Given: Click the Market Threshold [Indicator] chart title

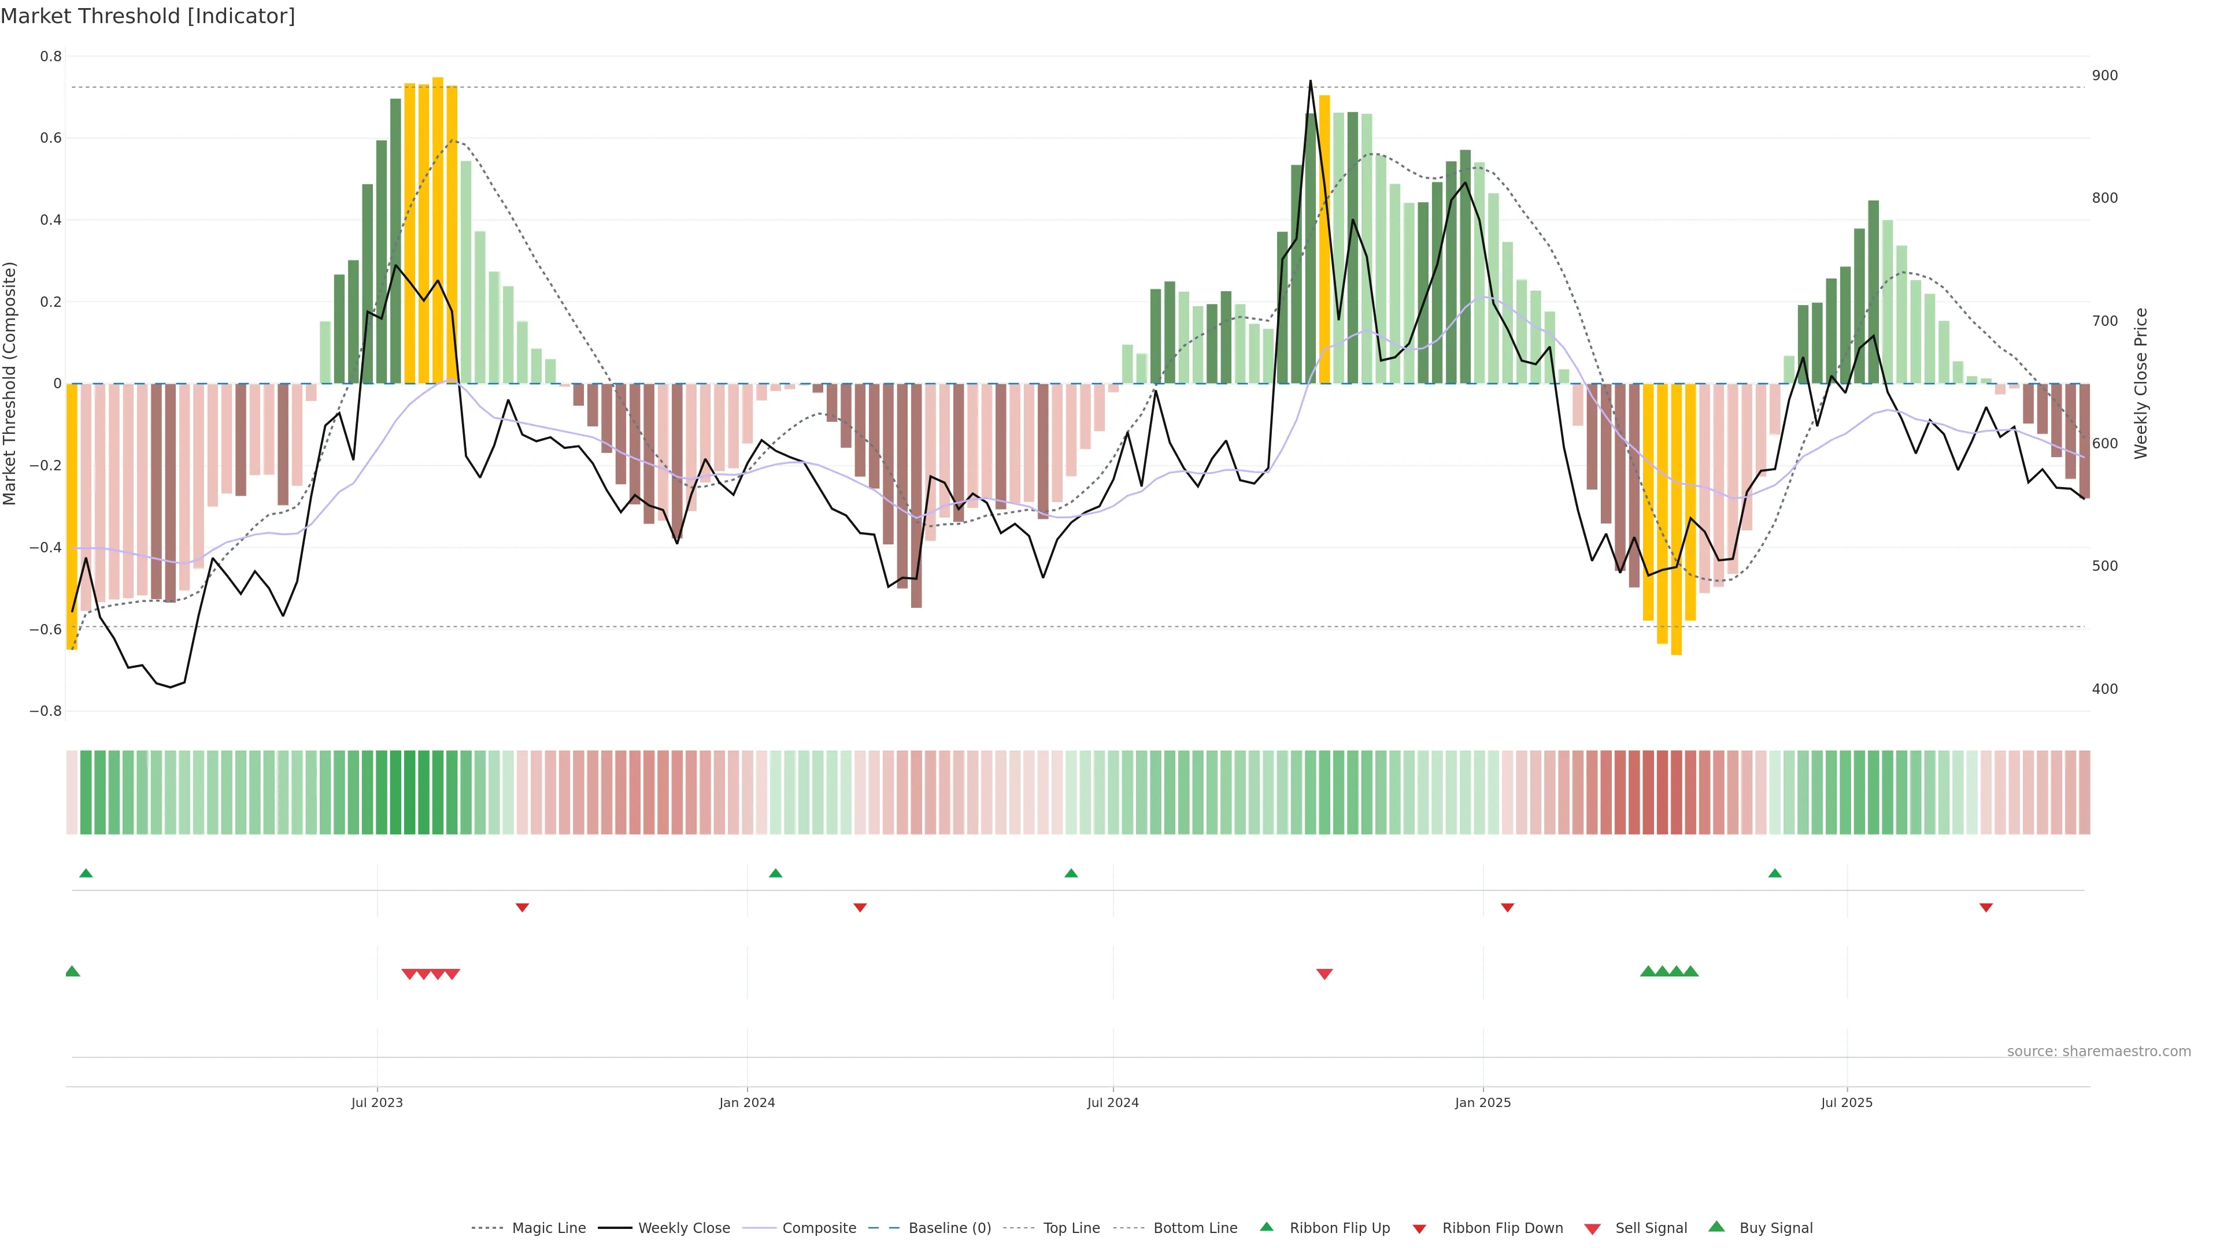Looking at the screenshot, I should (x=147, y=16).
